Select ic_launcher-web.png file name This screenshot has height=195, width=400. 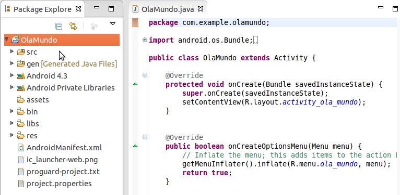click(62, 160)
